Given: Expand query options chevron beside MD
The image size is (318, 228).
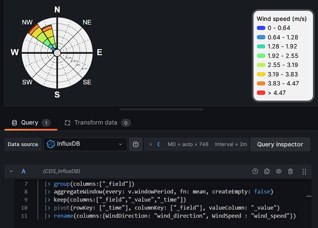Looking at the screenshot, I should (151, 144).
